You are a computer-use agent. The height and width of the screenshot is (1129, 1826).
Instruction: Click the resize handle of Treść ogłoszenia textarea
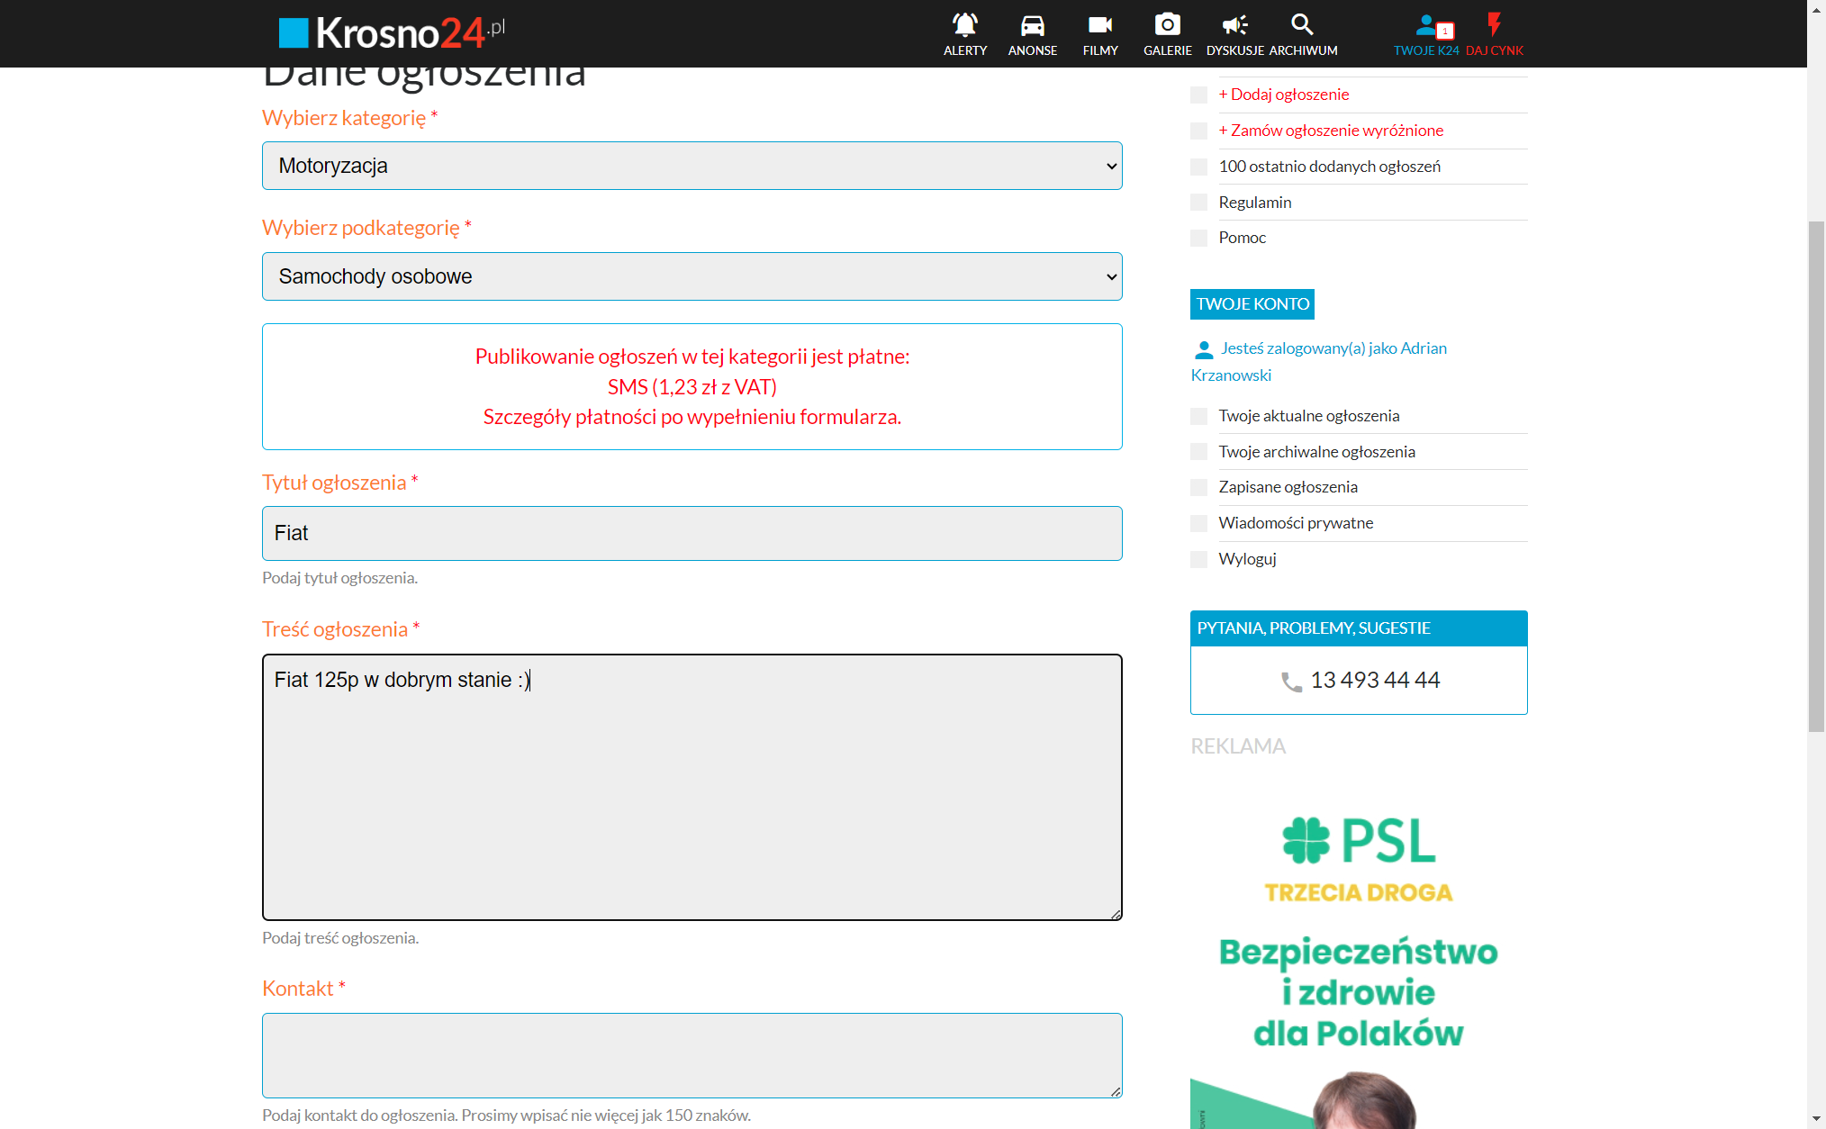pos(1115,913)
